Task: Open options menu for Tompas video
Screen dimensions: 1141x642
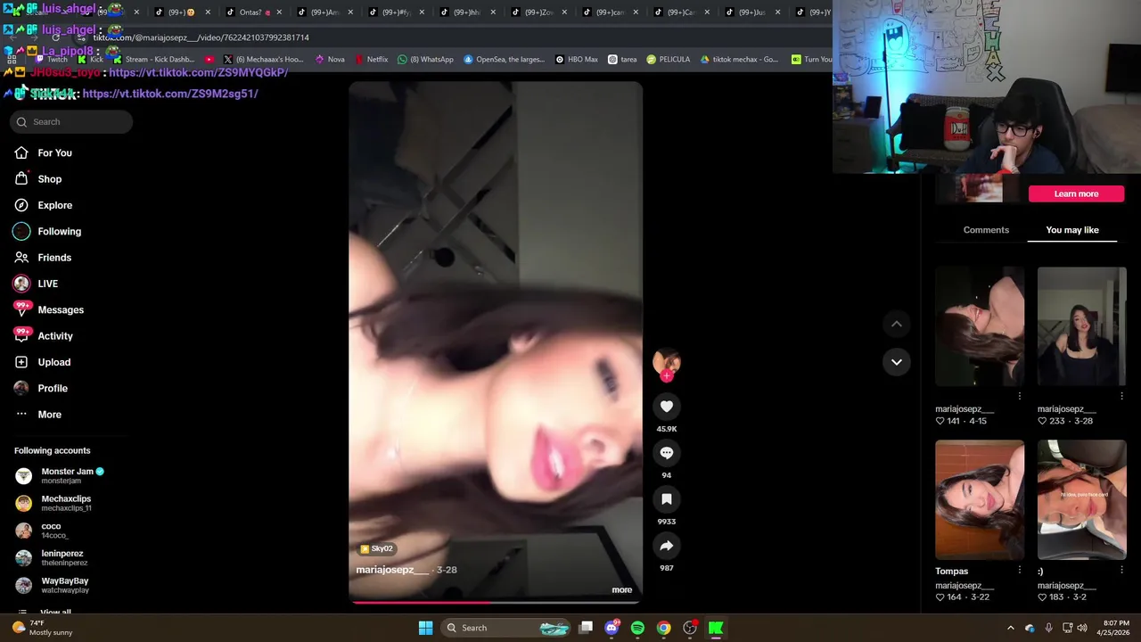Action: coord(1020,570)
